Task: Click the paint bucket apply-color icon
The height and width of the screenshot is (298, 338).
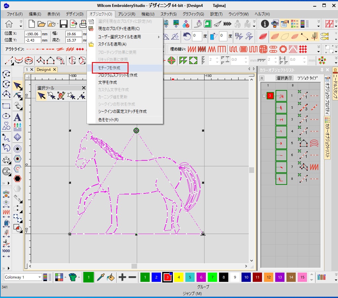Action: (x=111, y=277)
